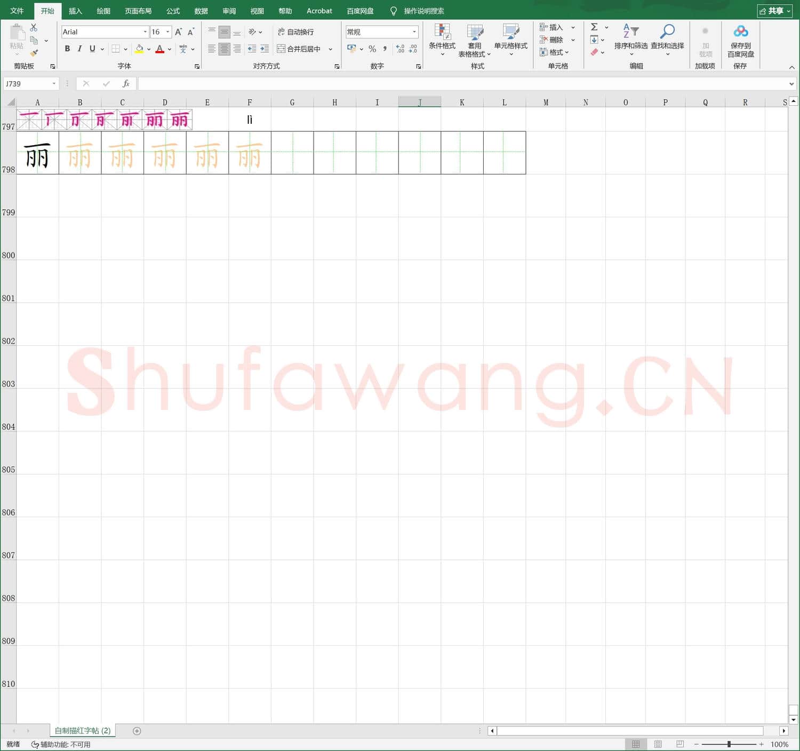800x751 pixels.
Task: Click the Copy icon in clipboard group
Action: point(34,41)
